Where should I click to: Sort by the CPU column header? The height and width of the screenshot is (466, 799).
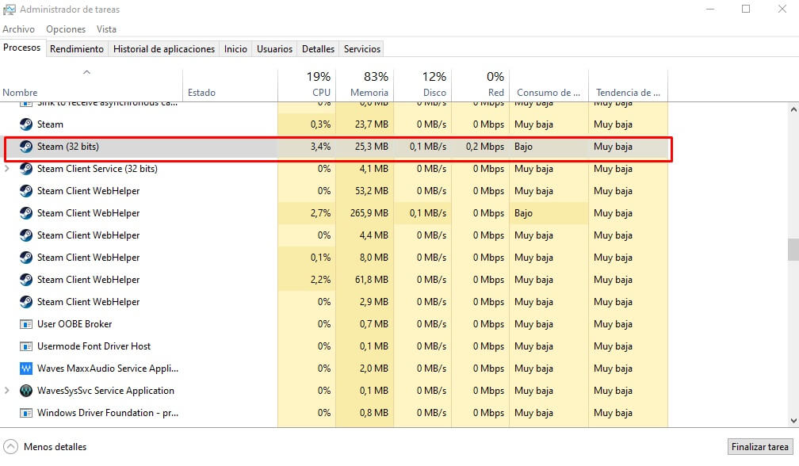pyautogui.click(x=307, y=85)
